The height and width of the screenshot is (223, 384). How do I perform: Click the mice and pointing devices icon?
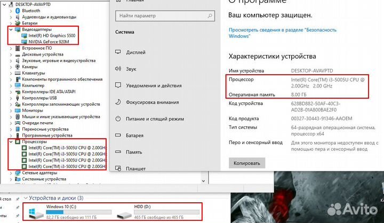pyautogui.click(x=18, y=117)
